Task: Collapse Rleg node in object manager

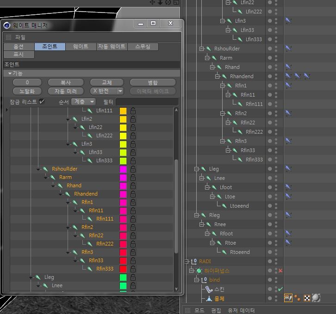Action: point(196,215)
